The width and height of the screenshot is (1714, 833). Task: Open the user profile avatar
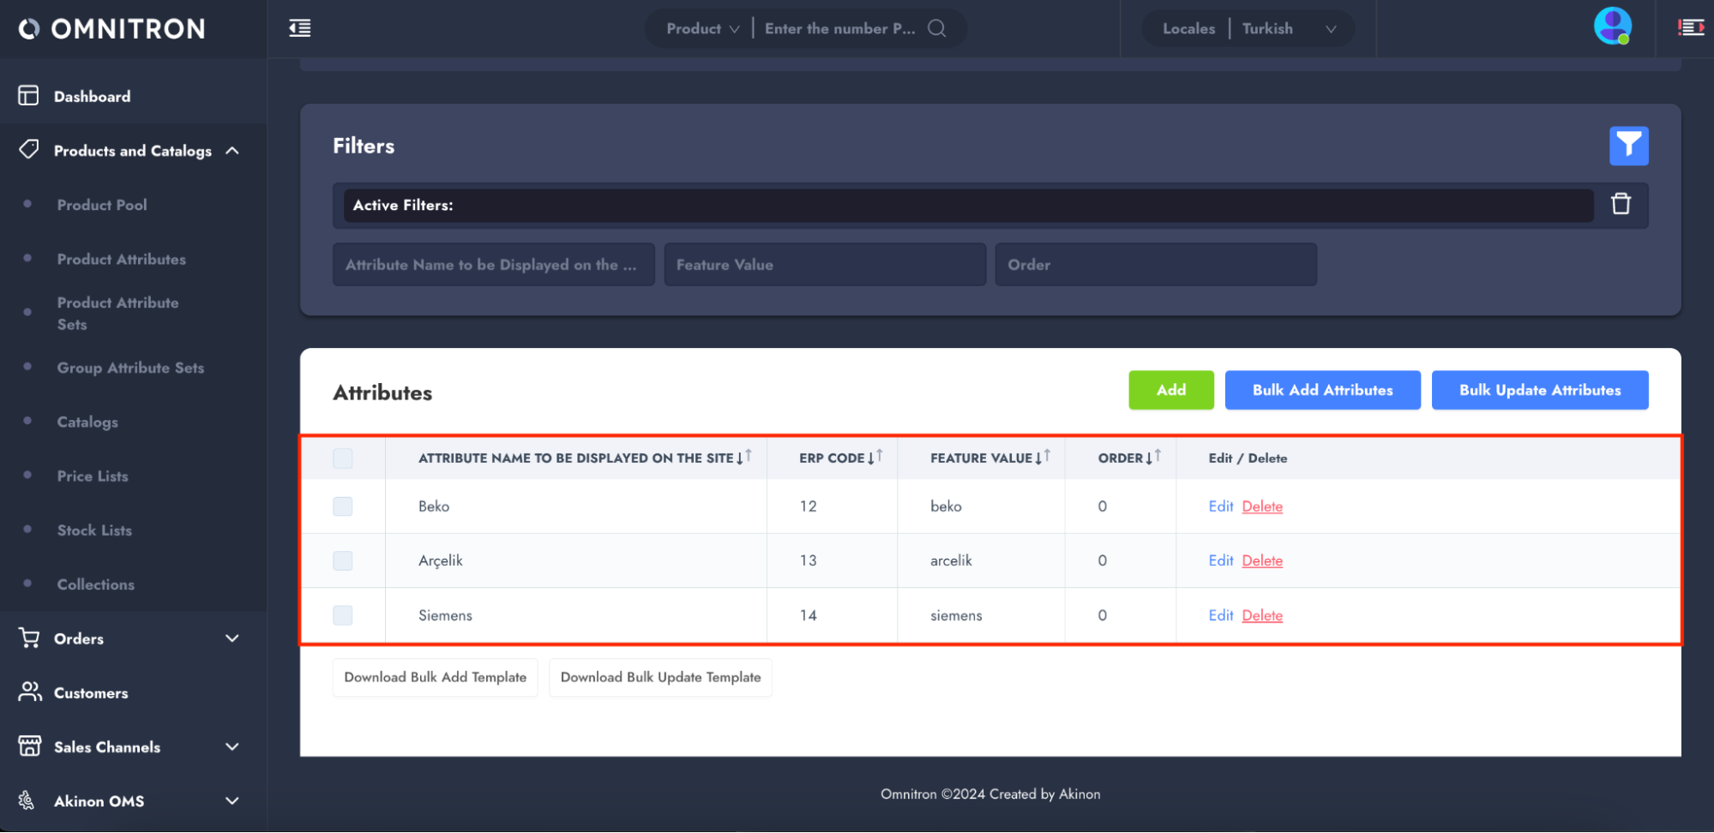click(x=1611, y=27)
